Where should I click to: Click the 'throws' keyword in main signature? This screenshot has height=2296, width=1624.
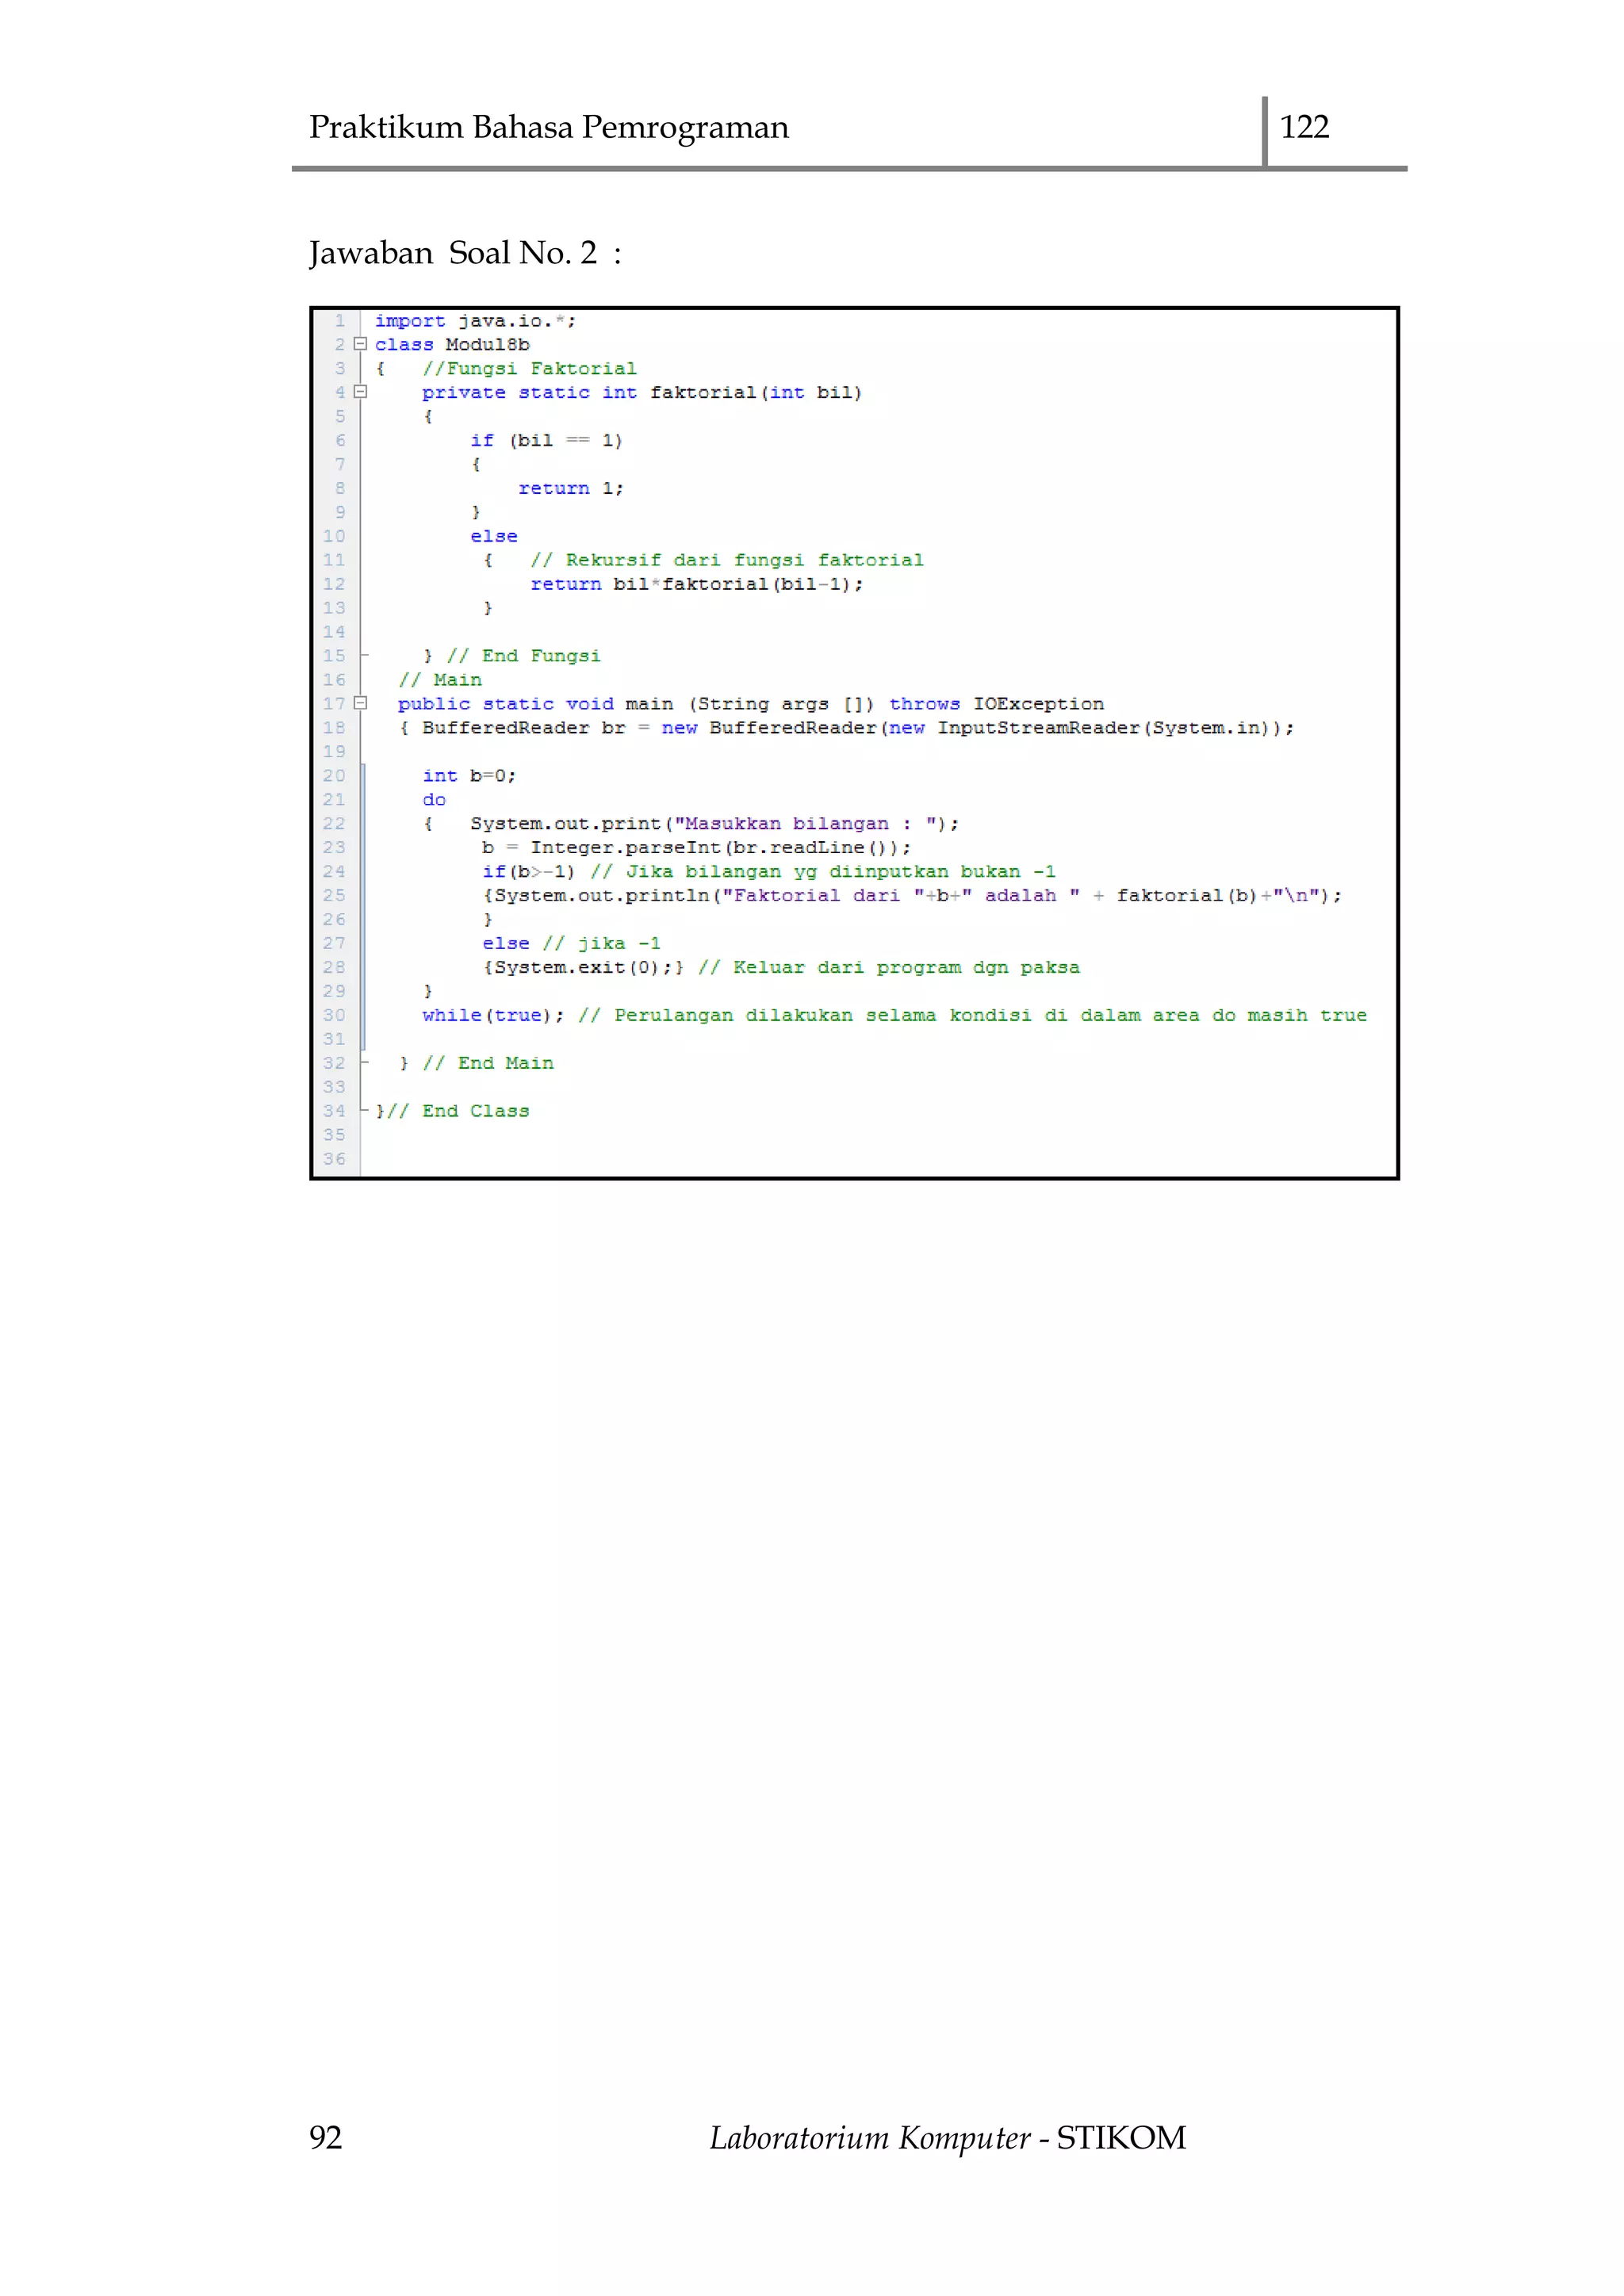tap(924, 704)
